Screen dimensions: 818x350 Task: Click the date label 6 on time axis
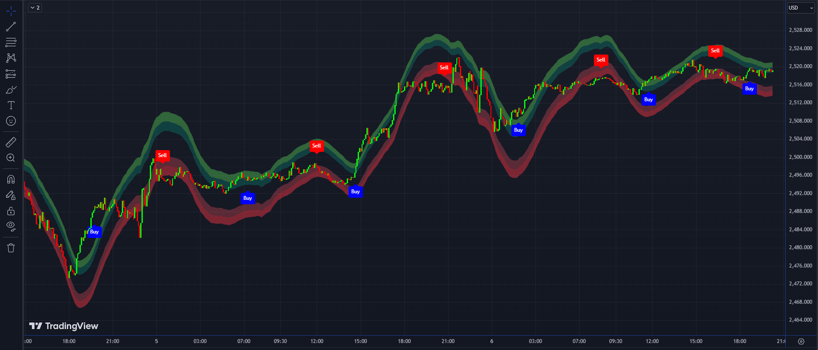[x=492, y=341]
